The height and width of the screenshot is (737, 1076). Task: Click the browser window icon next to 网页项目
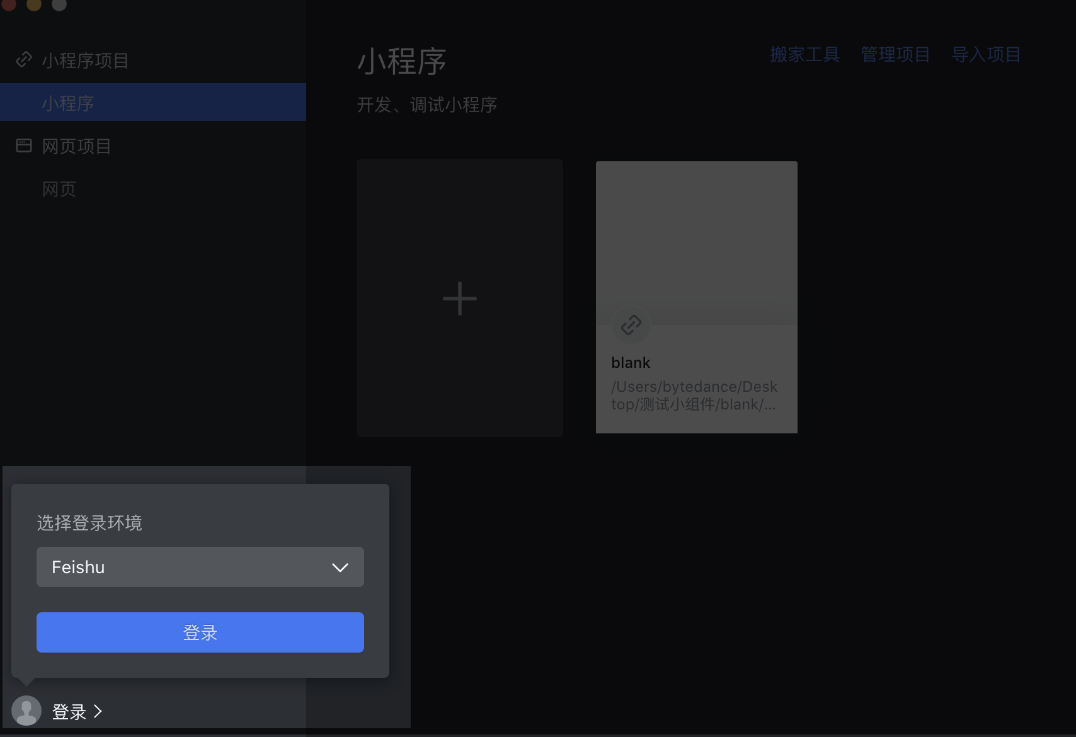[24, 146]
